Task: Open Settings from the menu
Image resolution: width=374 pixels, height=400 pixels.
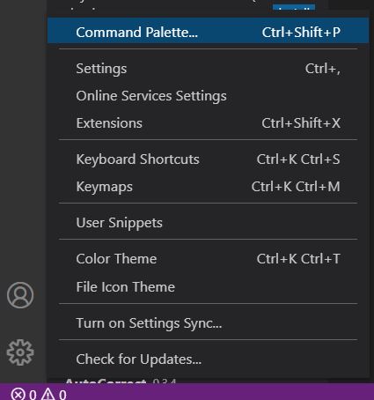Action: pos(208,69)
